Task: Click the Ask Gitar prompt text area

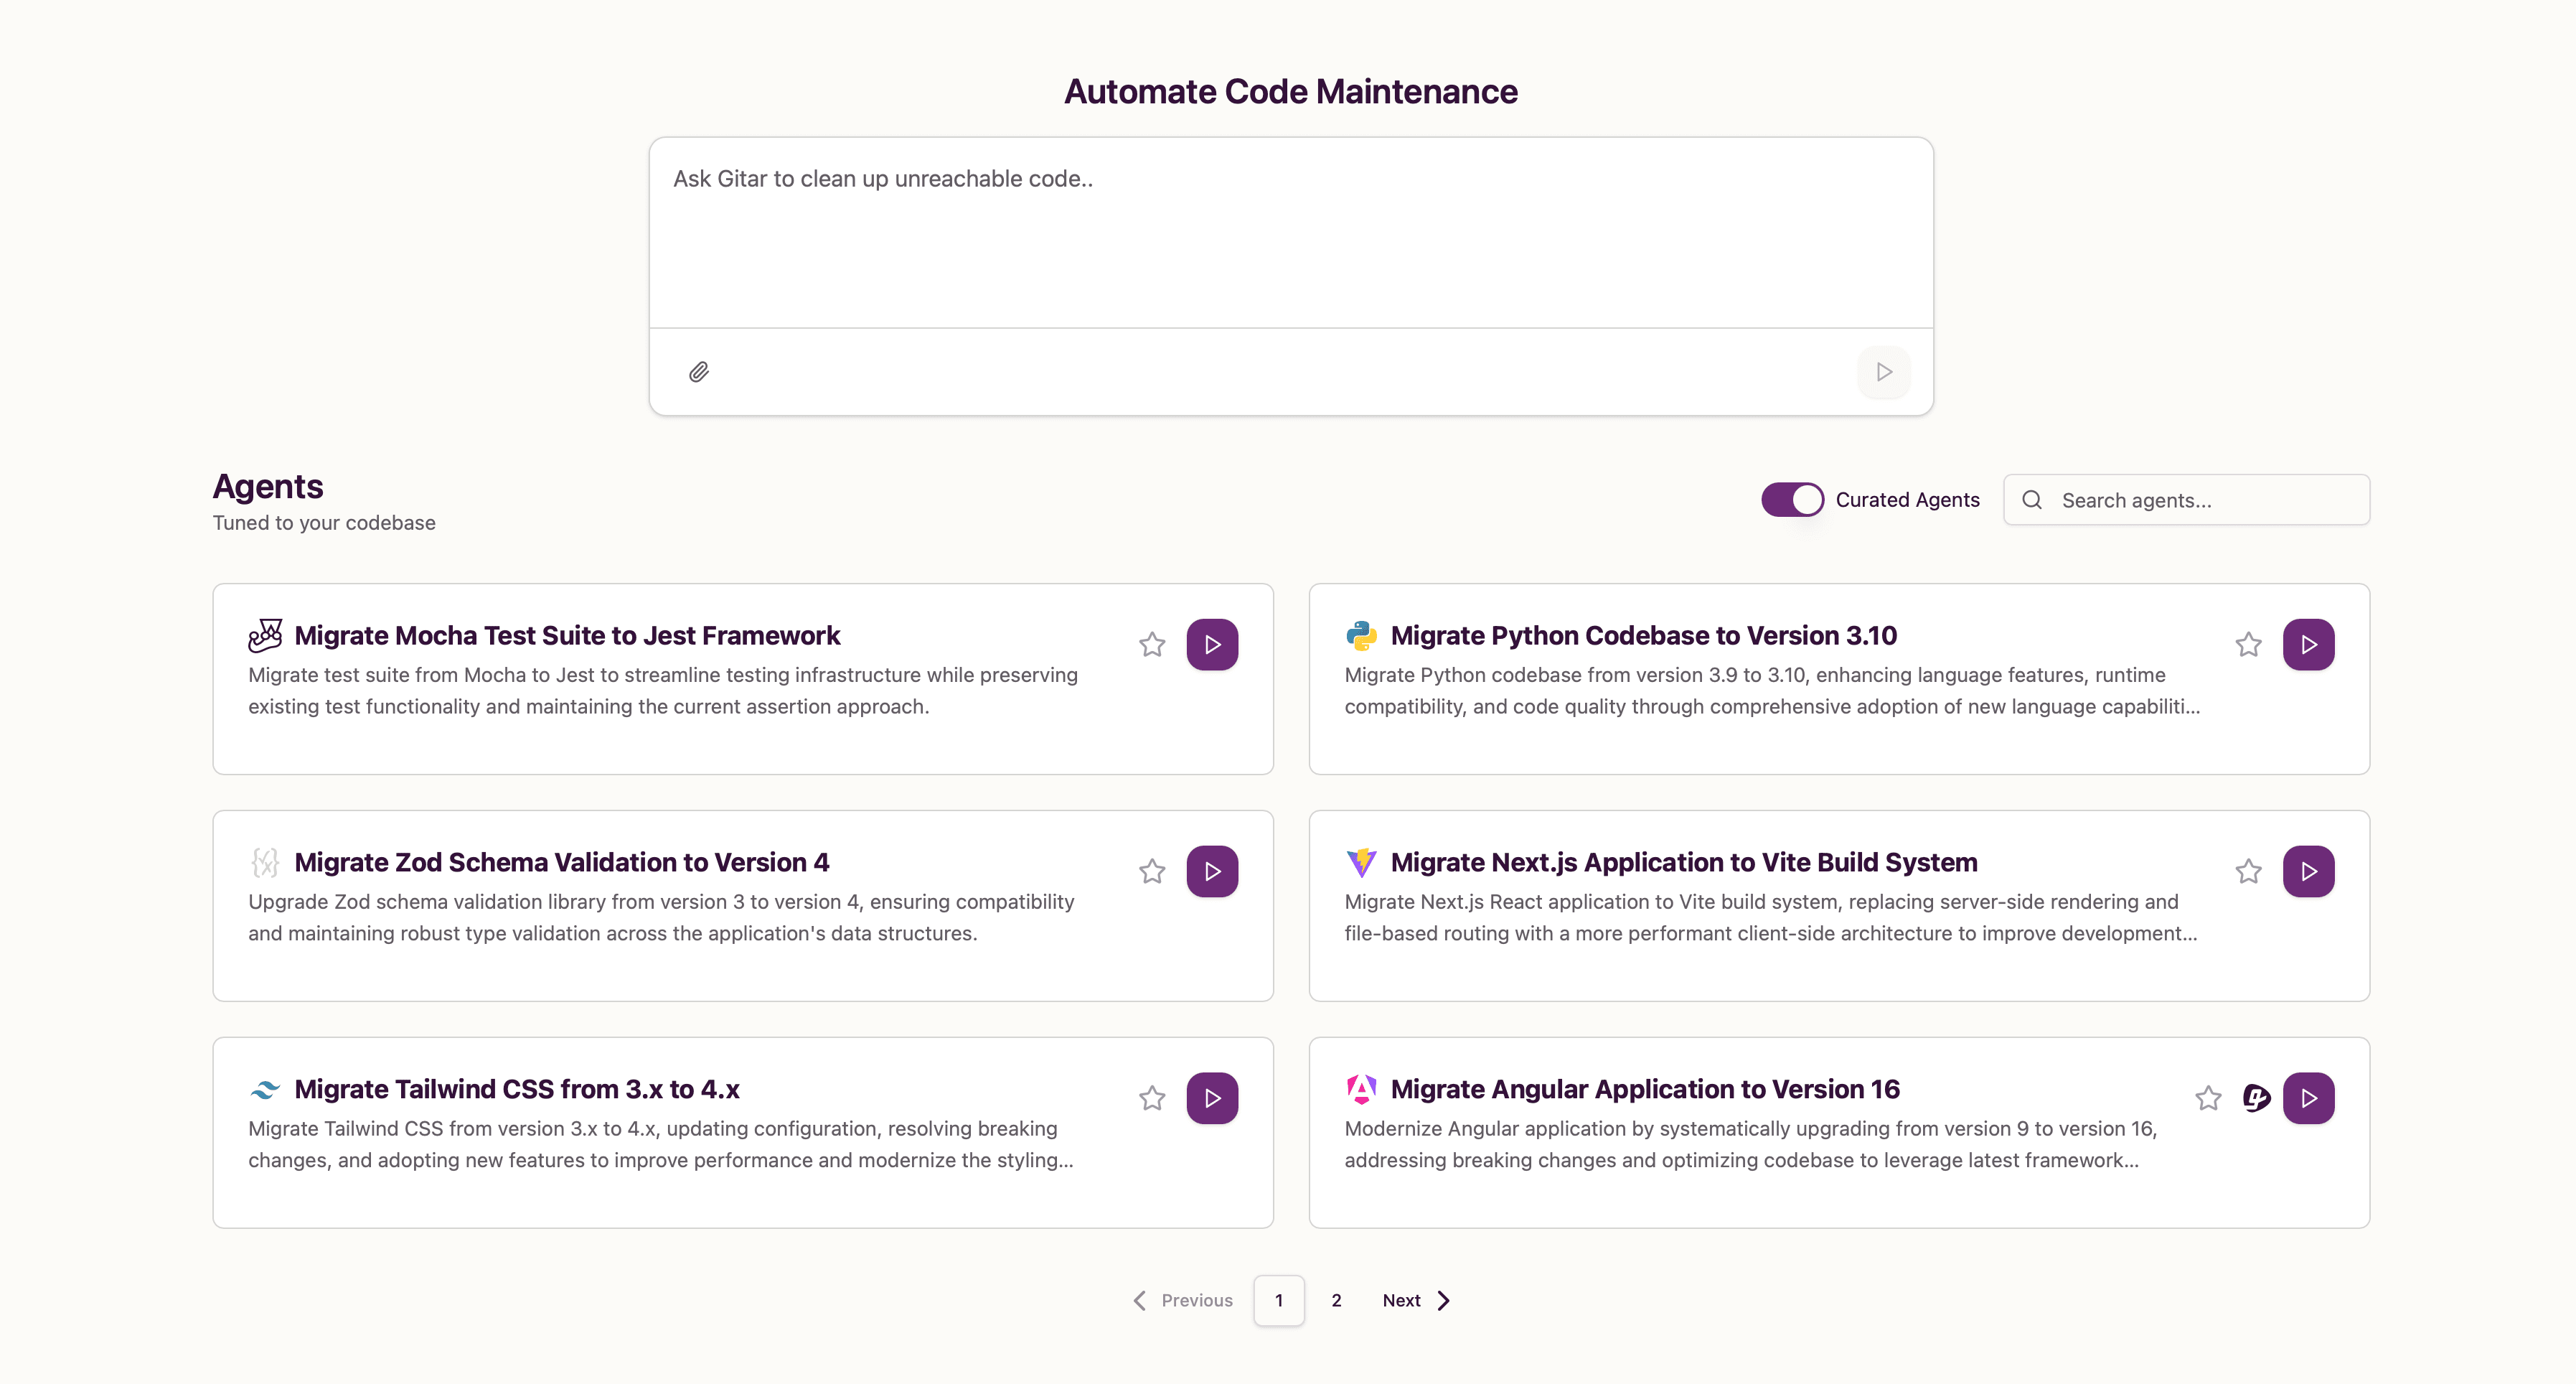Action: (1290, 233)
